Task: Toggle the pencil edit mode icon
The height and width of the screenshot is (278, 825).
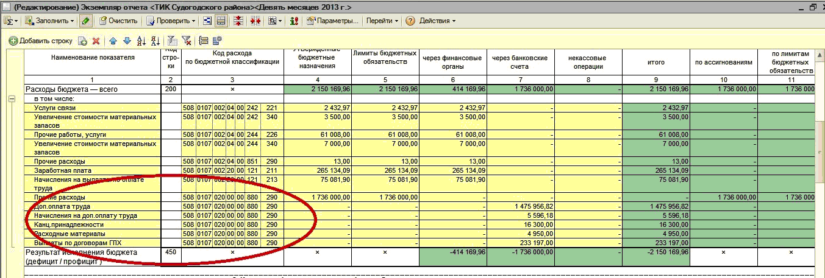Action: click(x=86, y=21)
